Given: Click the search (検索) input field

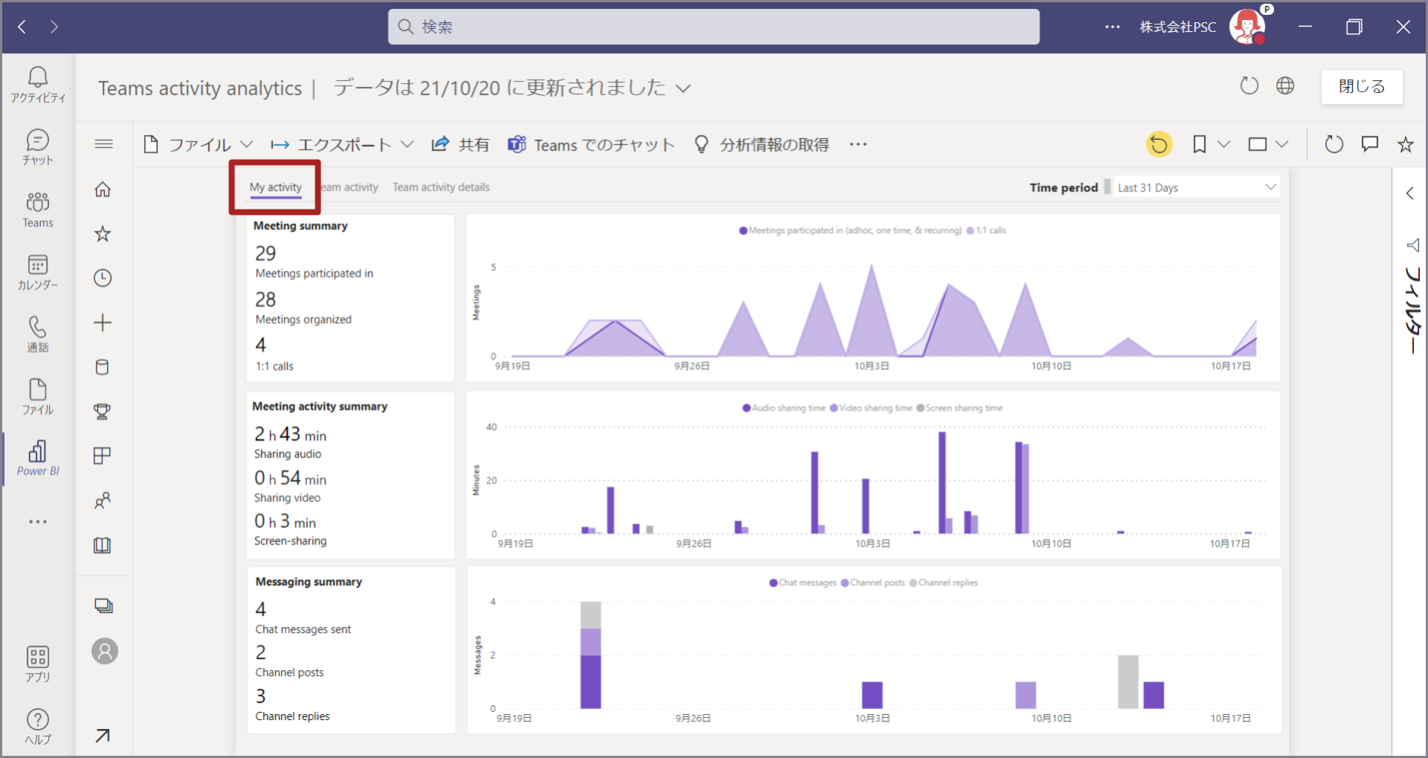Looking at the screenshot, I should (713, 27).
